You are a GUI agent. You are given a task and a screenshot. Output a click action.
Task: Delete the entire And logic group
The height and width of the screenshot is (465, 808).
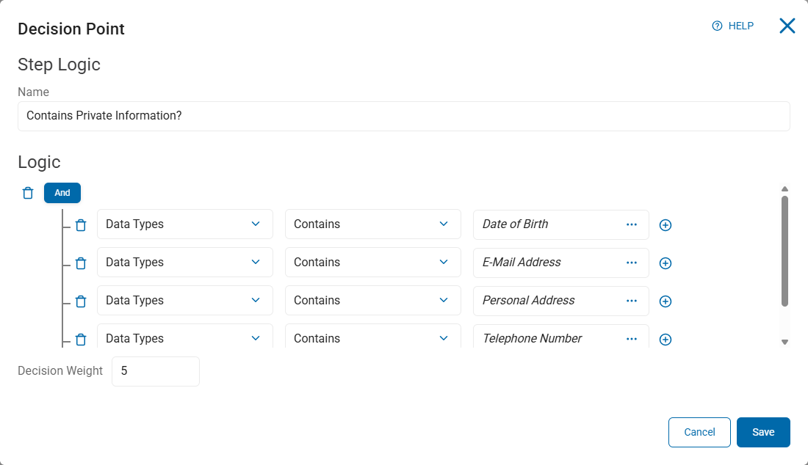(x=28, y=193)
